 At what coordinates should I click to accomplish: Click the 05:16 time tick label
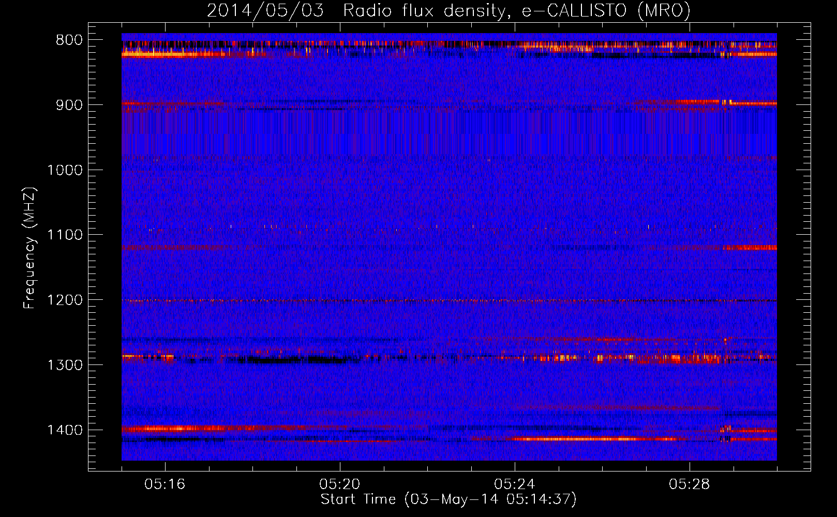165,484
